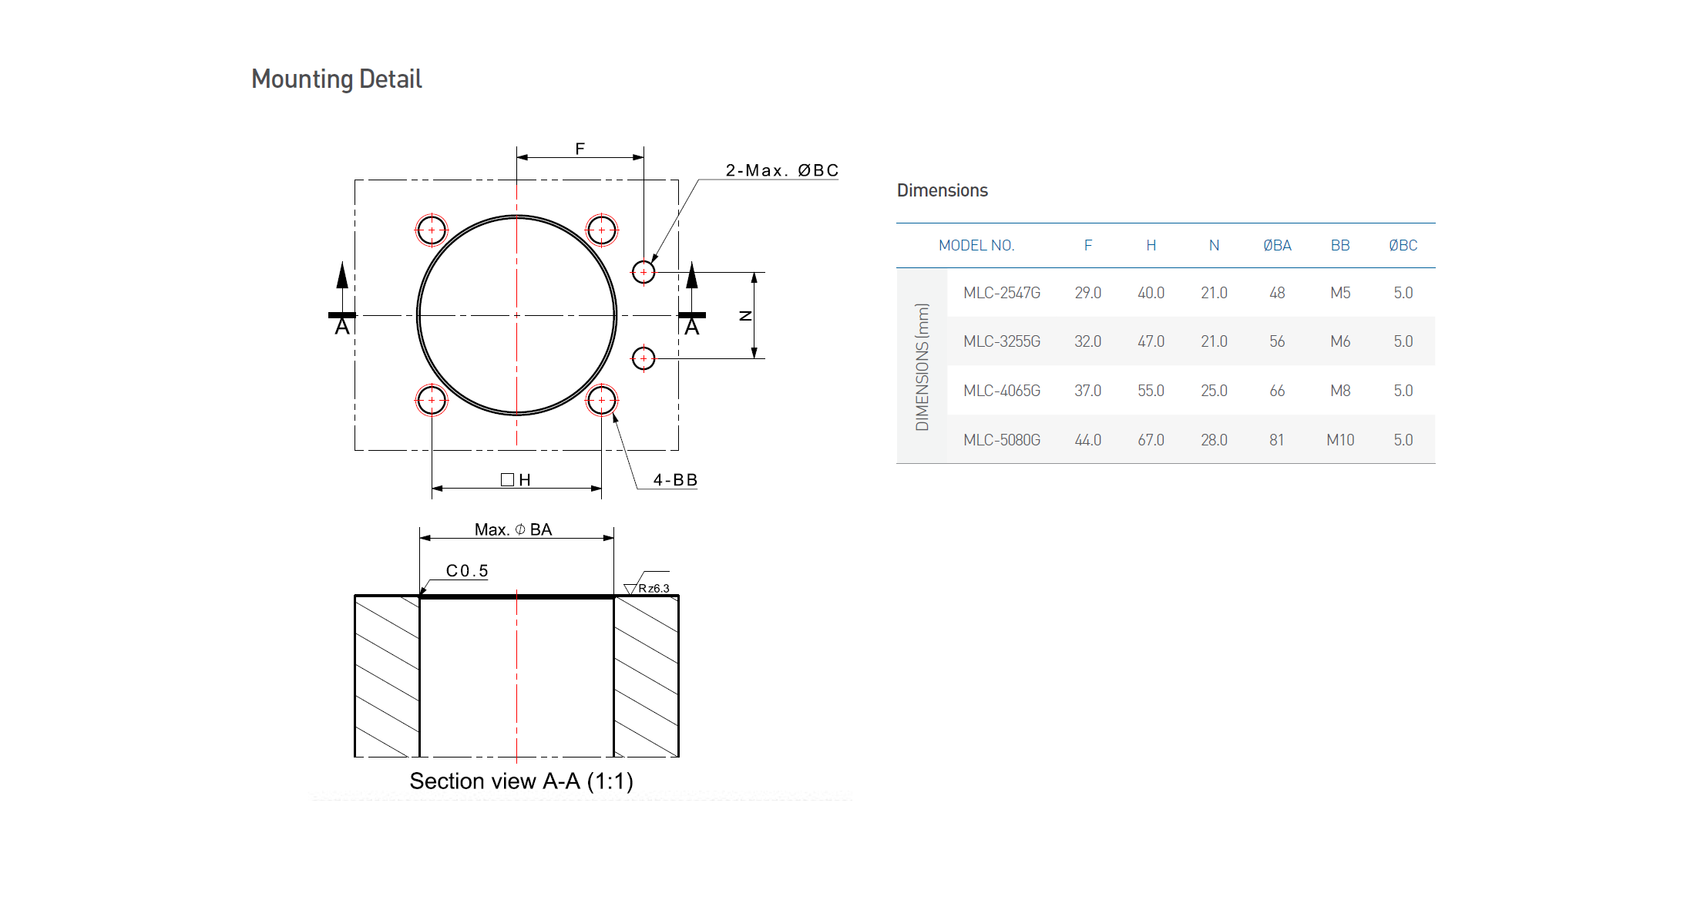Click the MODEL NO. column header
Screen dimensions: 1697x907
976,245
